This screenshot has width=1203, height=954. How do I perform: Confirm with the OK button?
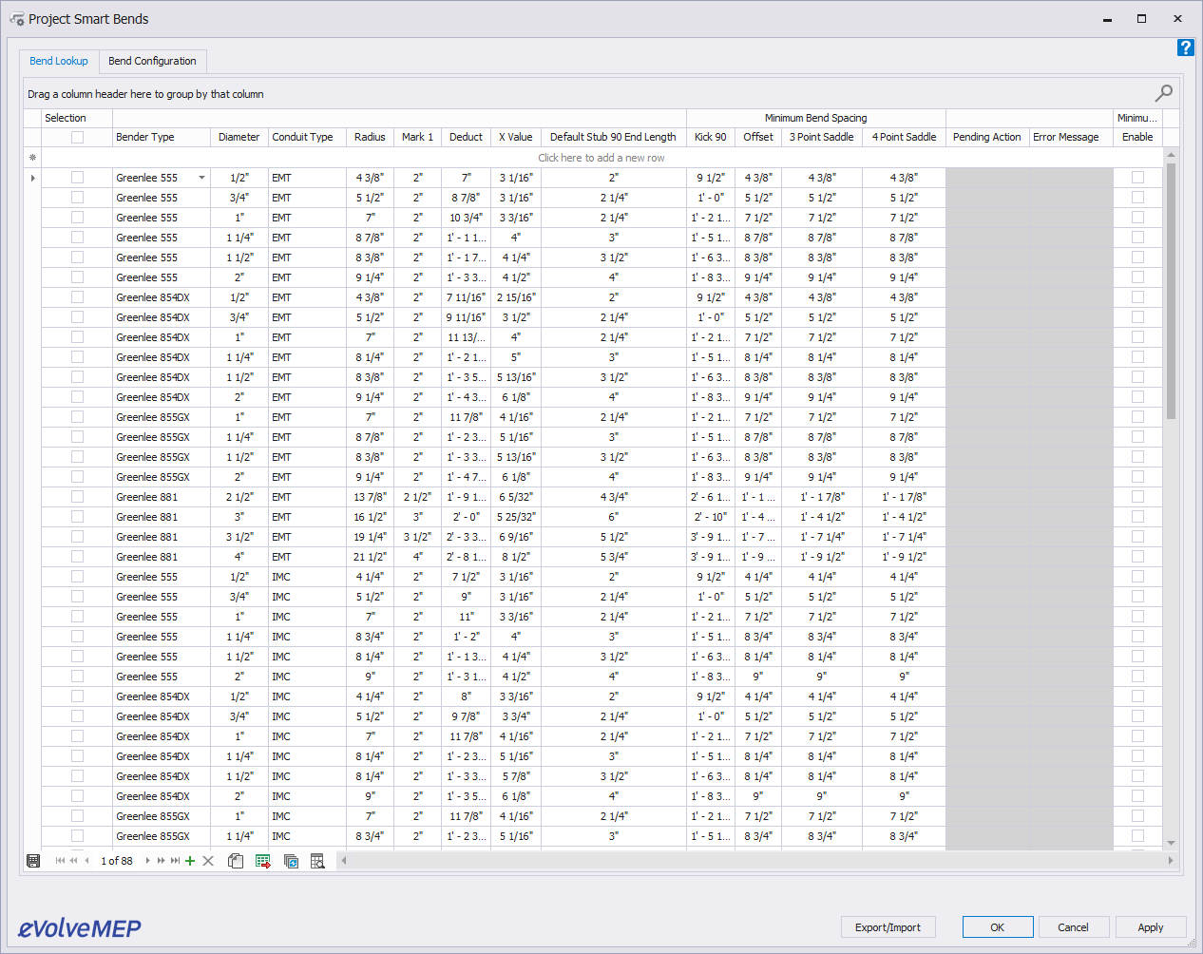998,927
